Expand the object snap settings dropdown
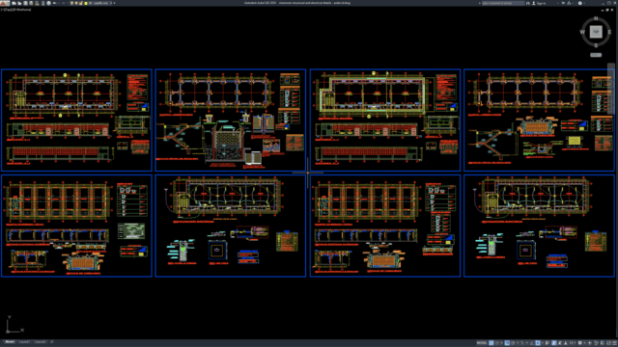618x347 pixels. 543,343
